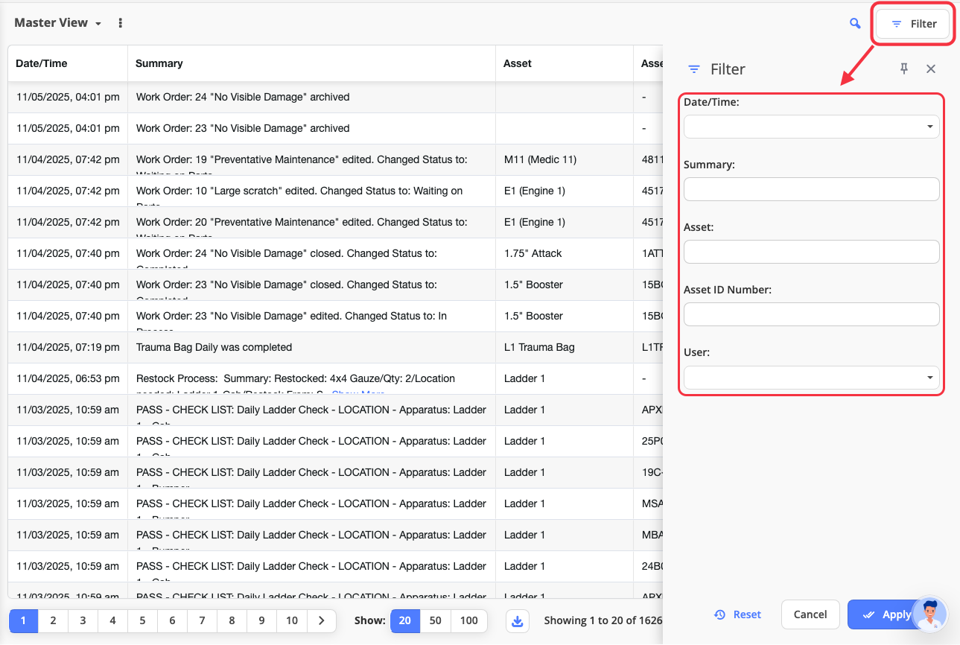
Task: Click the 11/04/2025, 06:53 pm date cell
Action: [68, 378]
